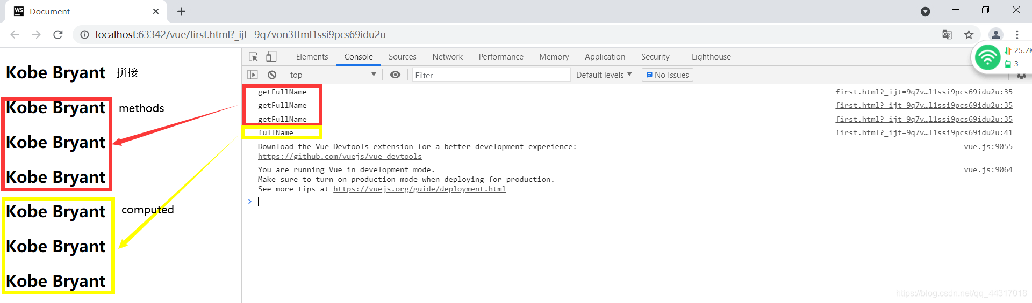Focus the console Filter field
1032x303 pixels.
pyautogui.click(x=491, y=75)
